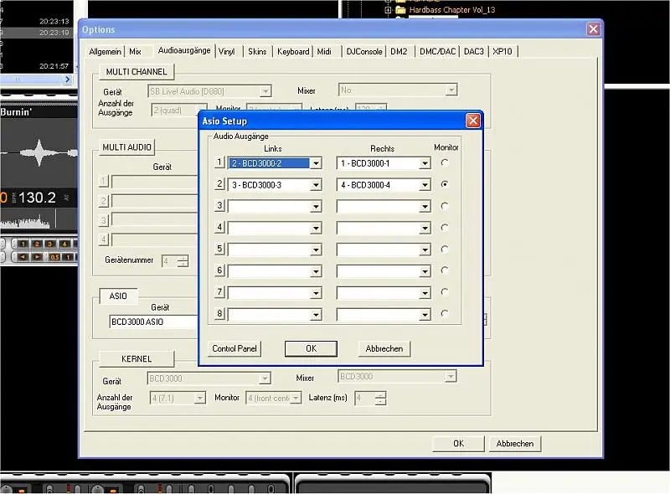Open Links dropdown showing 2 - BCD3000-2
Viewport: 670px width, 494px height.
pos(316,163)
